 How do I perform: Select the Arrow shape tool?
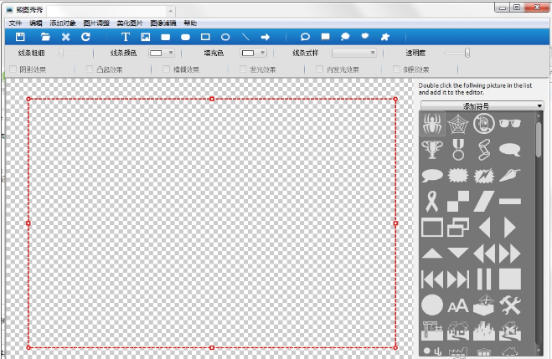point(265,38)
